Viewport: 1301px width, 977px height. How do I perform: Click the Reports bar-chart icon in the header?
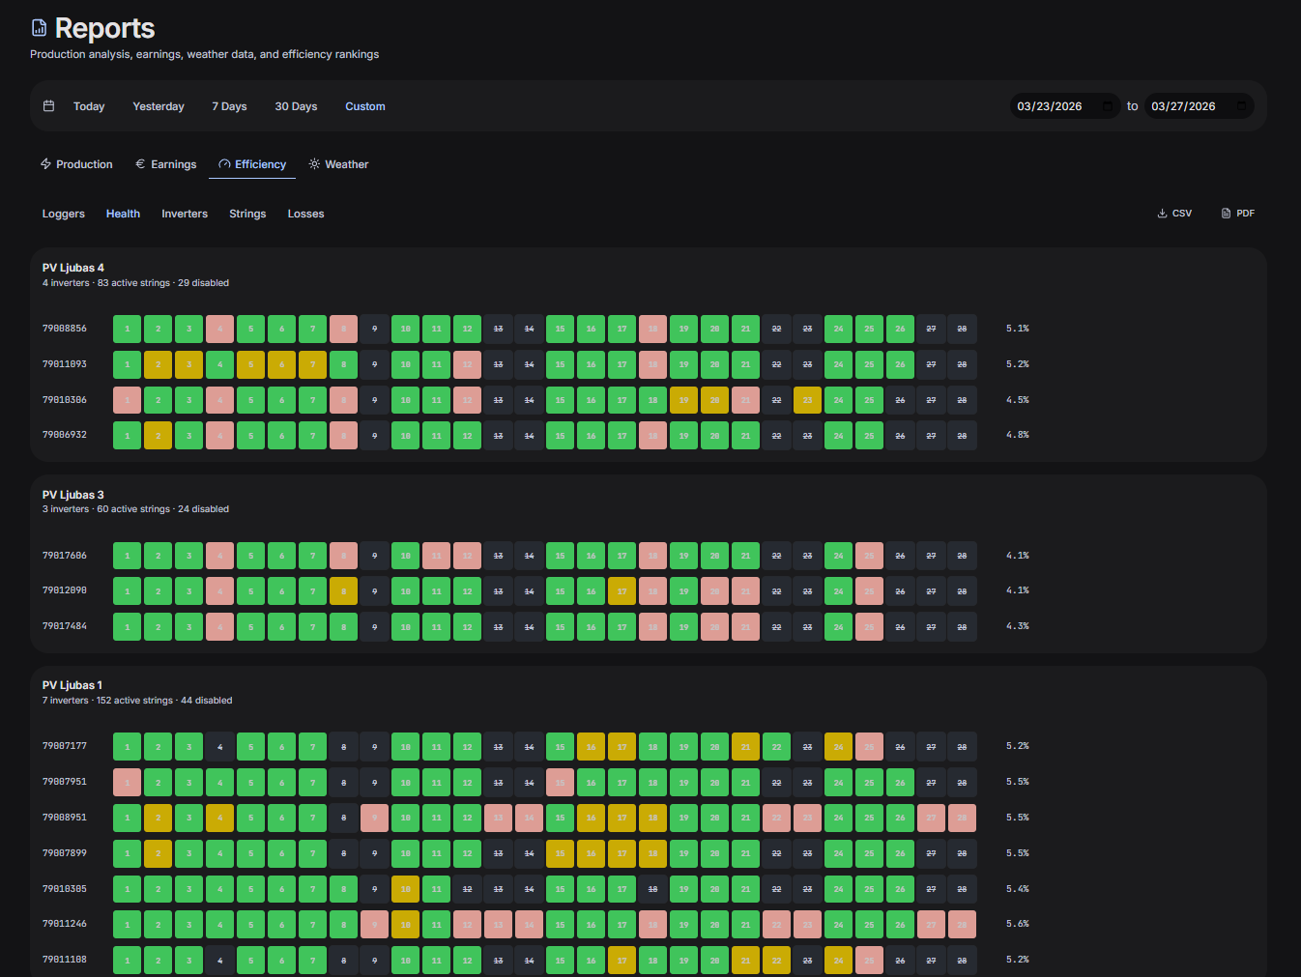pos(39,27)
